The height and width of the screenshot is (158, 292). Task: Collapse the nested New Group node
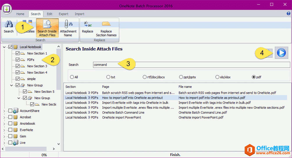pos(19,98)
